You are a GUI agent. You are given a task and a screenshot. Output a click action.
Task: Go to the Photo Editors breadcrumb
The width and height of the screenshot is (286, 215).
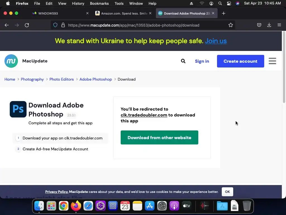coord(61,79)
